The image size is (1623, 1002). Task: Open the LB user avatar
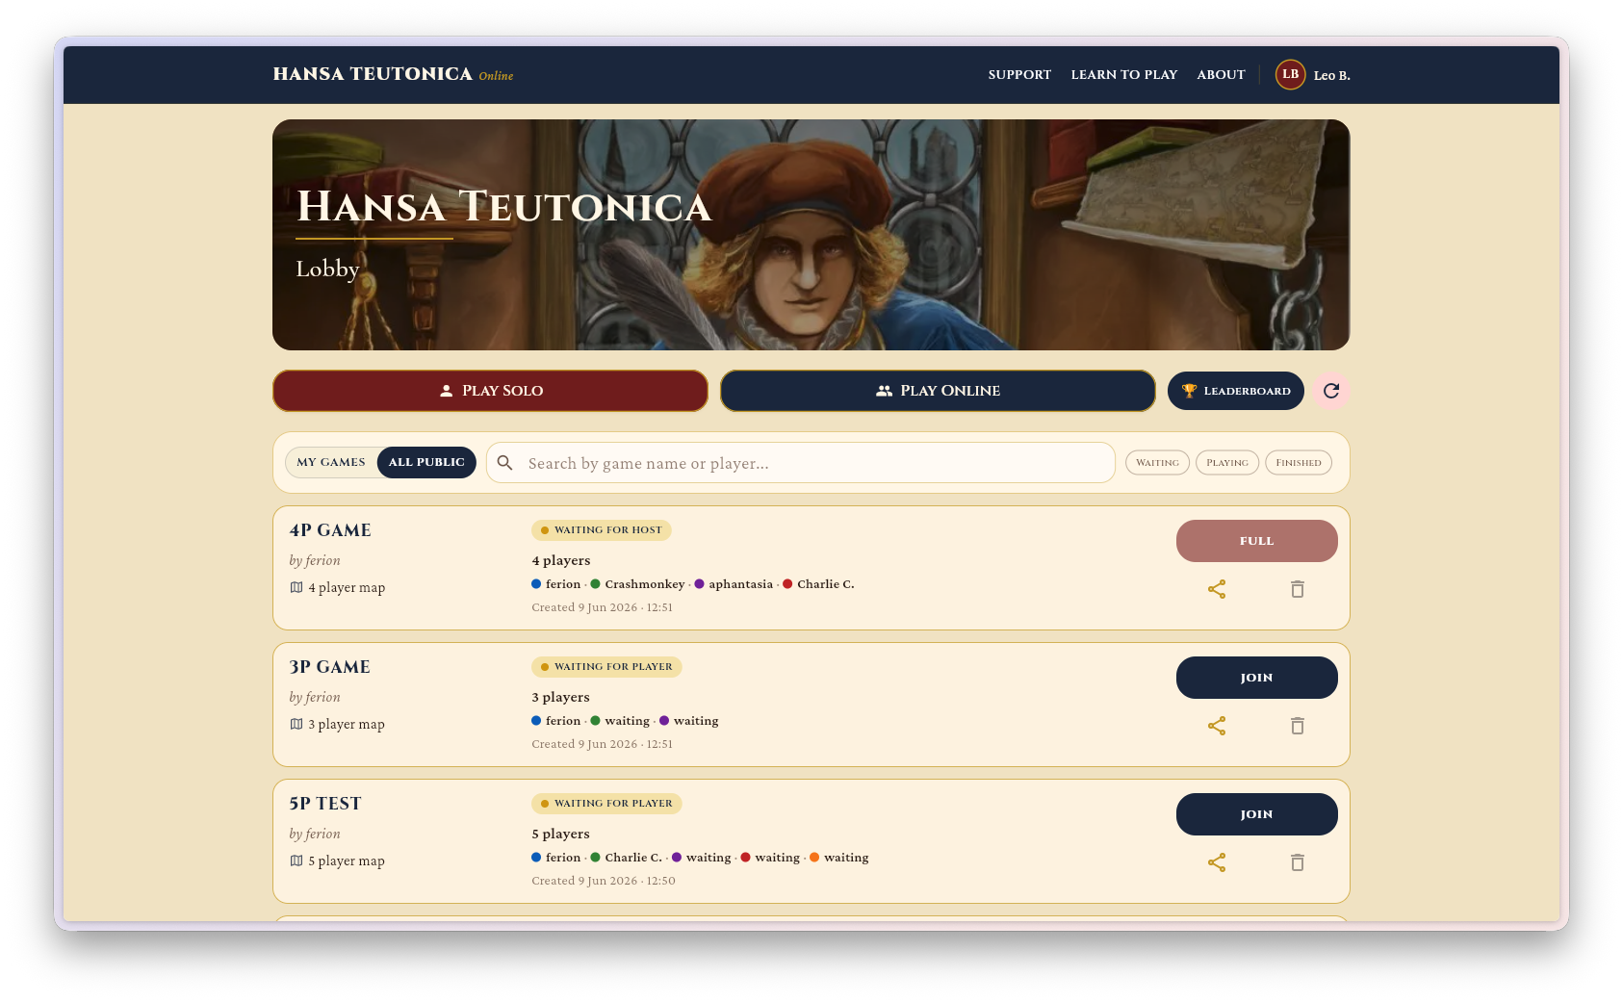point(1290,74)
